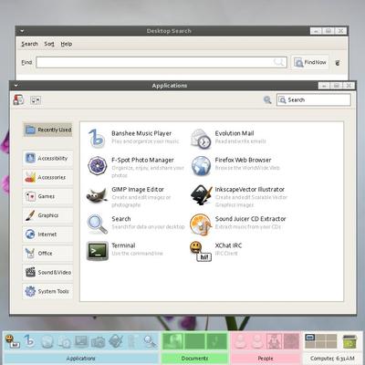Click the globe icon in bottom panel
The image size is (365, 365).
tap(47, 341)
